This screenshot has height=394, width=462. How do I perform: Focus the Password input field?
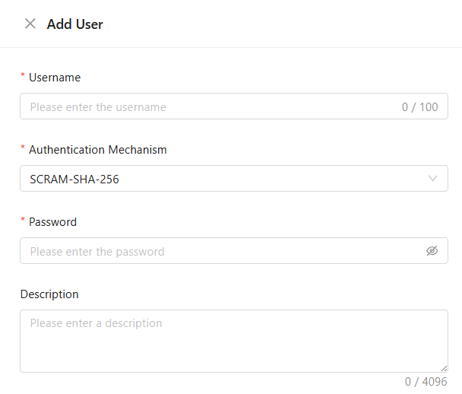(234, 251)
